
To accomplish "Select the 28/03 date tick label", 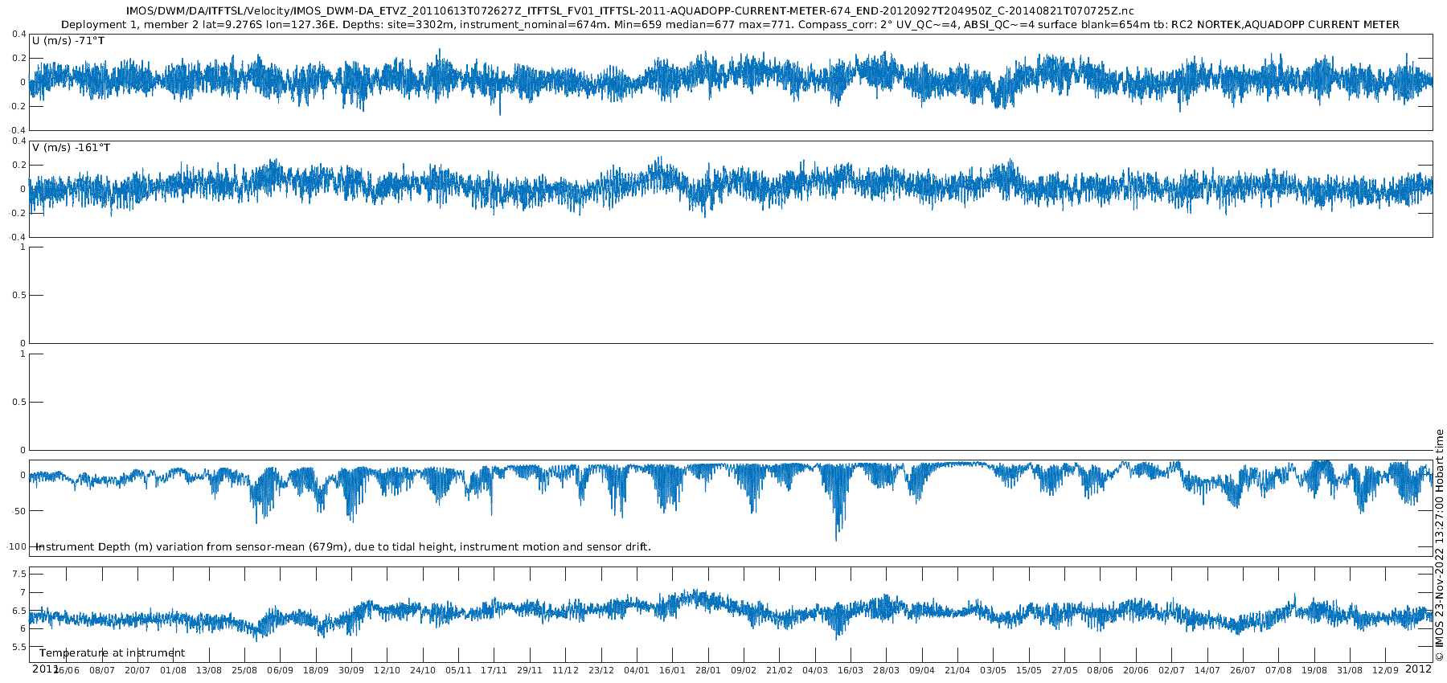I will tap(886, 671).
